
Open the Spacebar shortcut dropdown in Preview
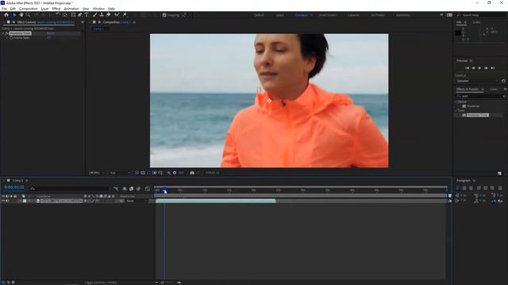click(478, 81)
